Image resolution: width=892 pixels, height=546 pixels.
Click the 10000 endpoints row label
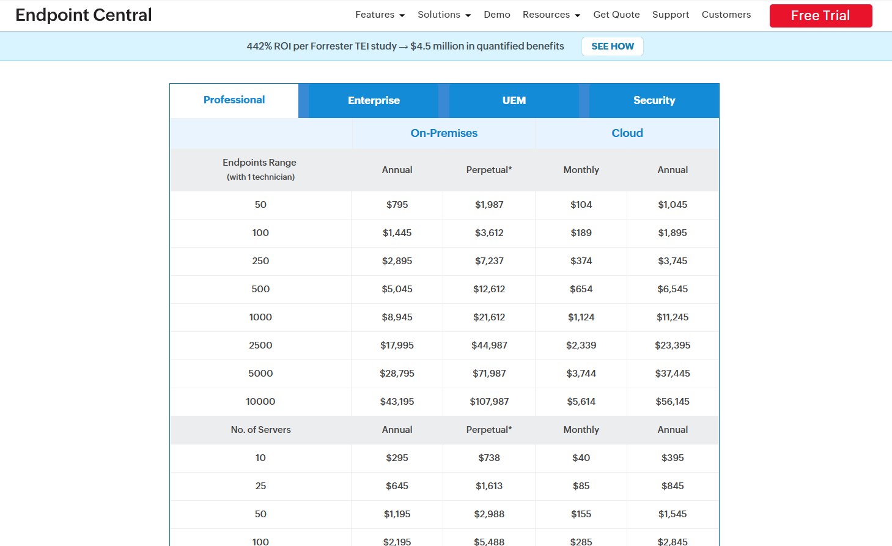tap(260, 402)
